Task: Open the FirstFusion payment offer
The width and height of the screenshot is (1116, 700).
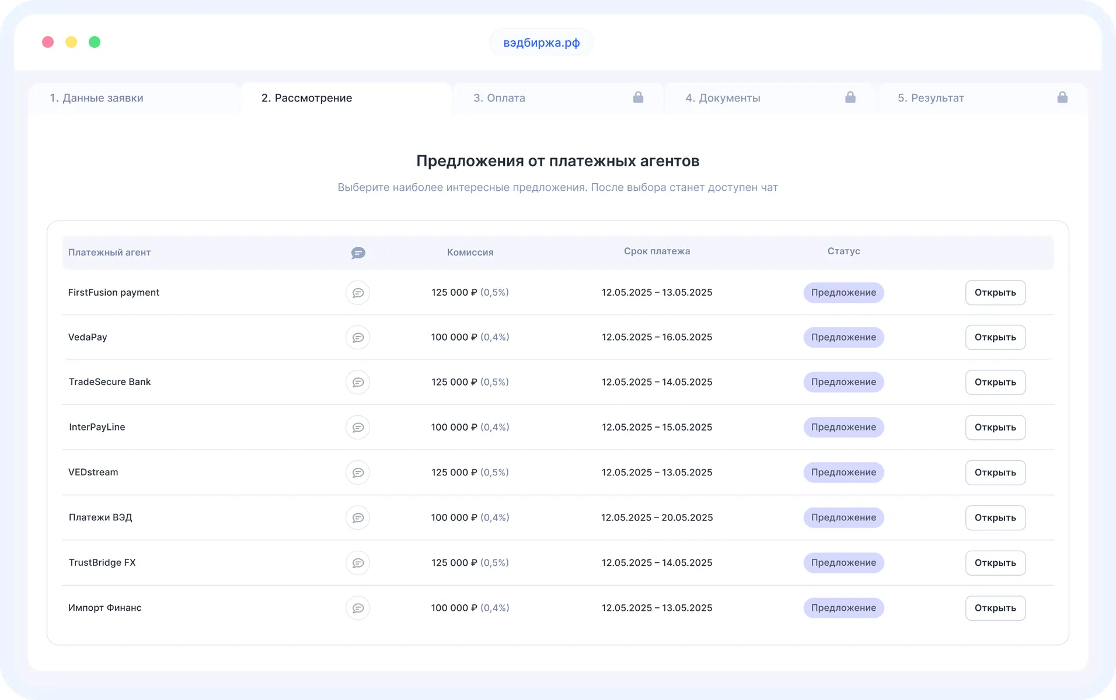Action: (996, 292)
